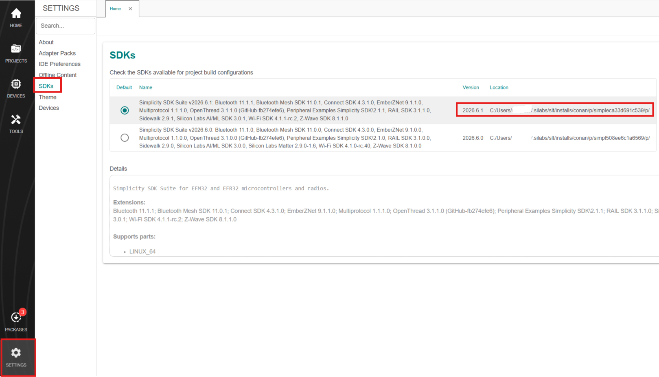The width and height of the screenshot is (659, 377).
Task: Click the settings Search field
Action: click(66, 26)
